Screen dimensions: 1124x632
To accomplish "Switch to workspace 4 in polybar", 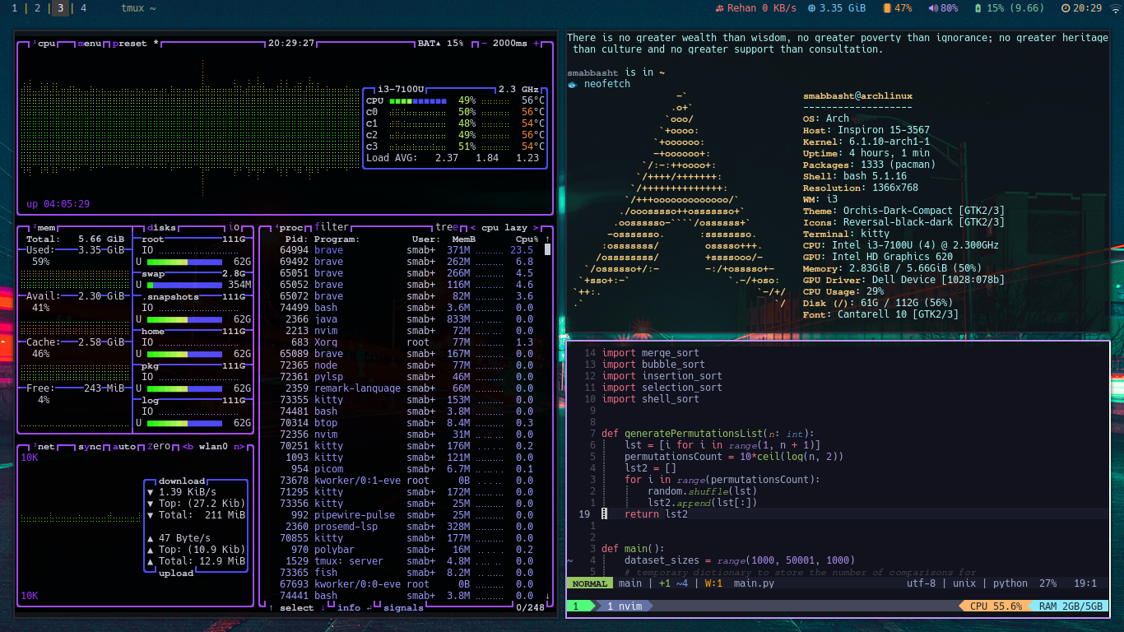I will tap(84, 8).
